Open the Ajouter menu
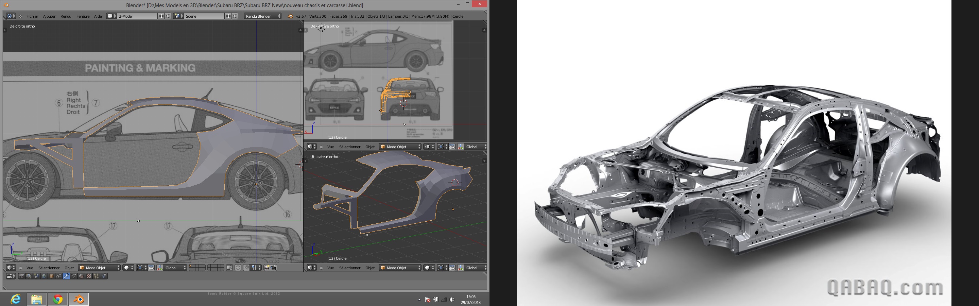 tap(49, 16)
